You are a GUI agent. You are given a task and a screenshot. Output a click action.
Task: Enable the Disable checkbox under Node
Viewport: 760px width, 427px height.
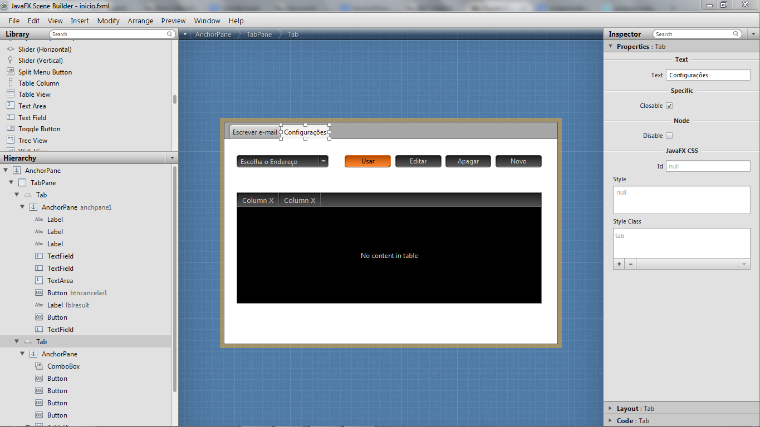point(669,136)
